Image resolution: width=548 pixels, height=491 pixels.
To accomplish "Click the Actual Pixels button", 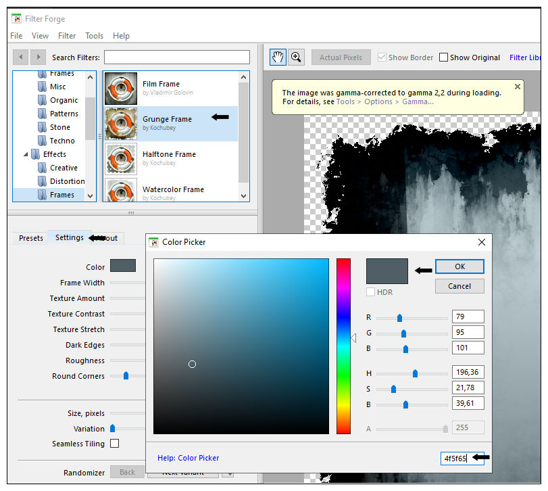I will point(341,57).
